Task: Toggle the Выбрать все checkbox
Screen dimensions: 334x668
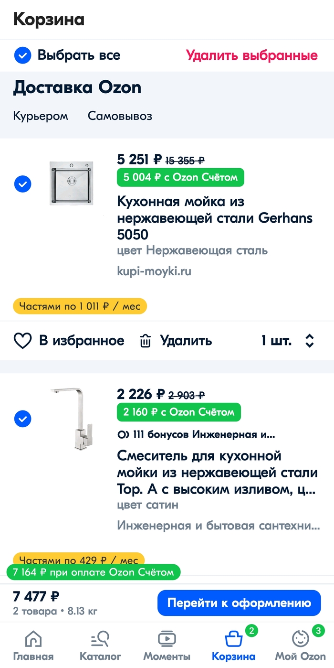Action: tap(22, 55)
